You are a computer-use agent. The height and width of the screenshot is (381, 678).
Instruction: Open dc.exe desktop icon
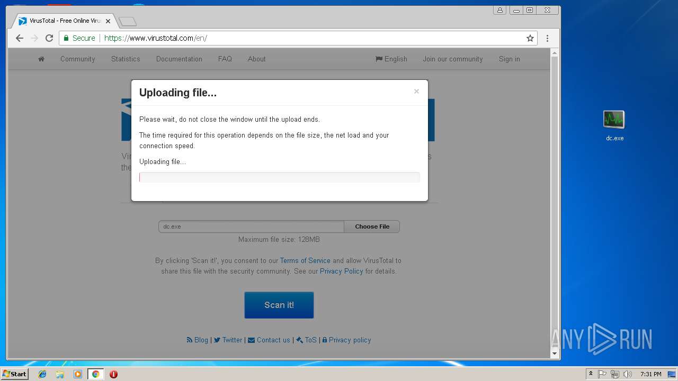pos(614,125)
